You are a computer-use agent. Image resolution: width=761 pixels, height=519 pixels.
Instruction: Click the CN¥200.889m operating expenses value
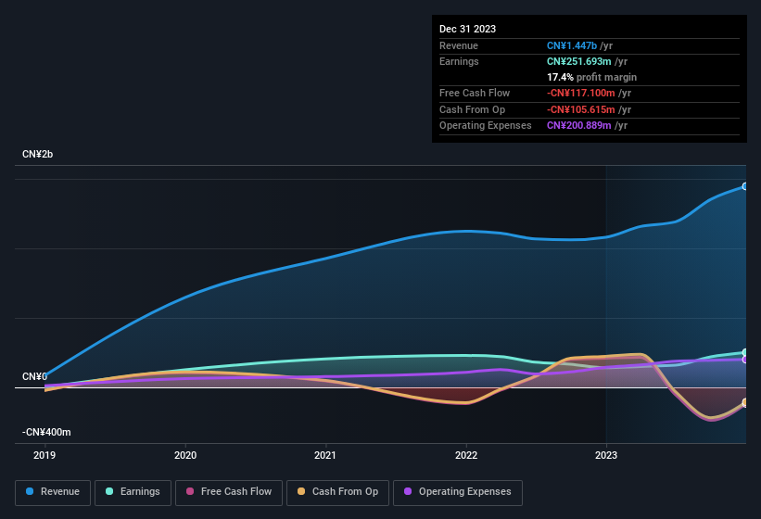click(x=579, y=126)
